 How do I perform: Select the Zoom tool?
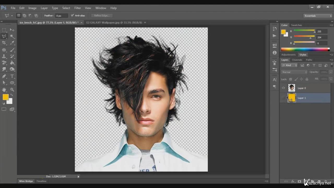pyautogui.click(x=12, y=90)
